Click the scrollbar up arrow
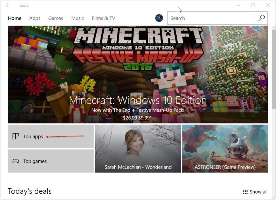The height and width of the screenshot is (200, 276). [x=274, y=28]
